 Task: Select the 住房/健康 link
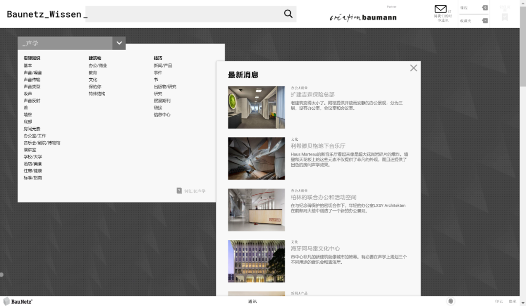click(33, 171)
